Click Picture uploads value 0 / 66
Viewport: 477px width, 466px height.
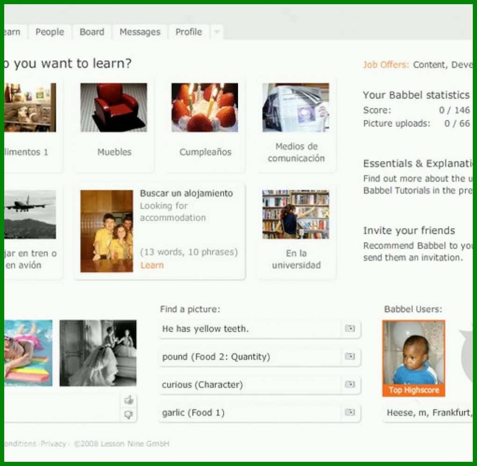point(457,123)
